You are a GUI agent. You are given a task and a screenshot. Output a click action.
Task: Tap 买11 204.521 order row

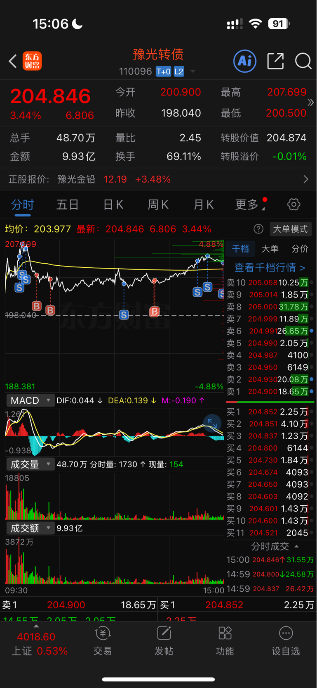(x=270, y=533)
